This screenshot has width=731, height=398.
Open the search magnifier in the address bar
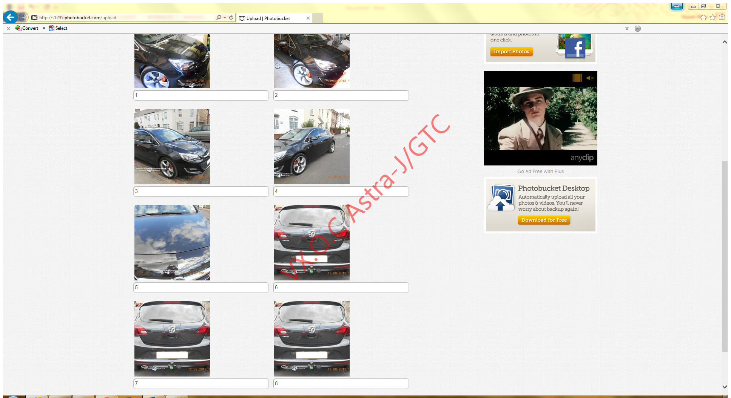(219, 17)
